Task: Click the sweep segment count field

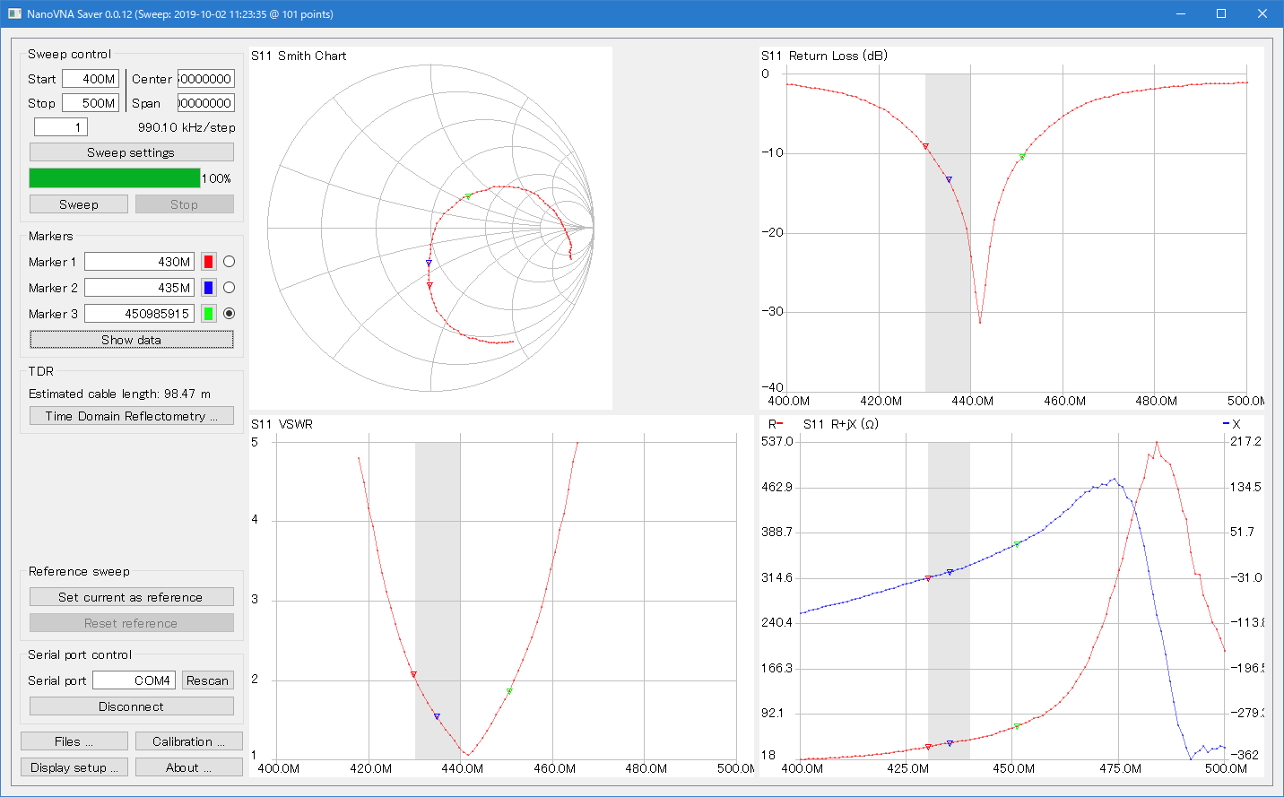Action: point(63,127)
